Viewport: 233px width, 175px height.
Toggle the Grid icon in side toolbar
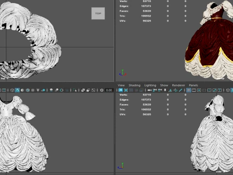(x=189, y=90)
